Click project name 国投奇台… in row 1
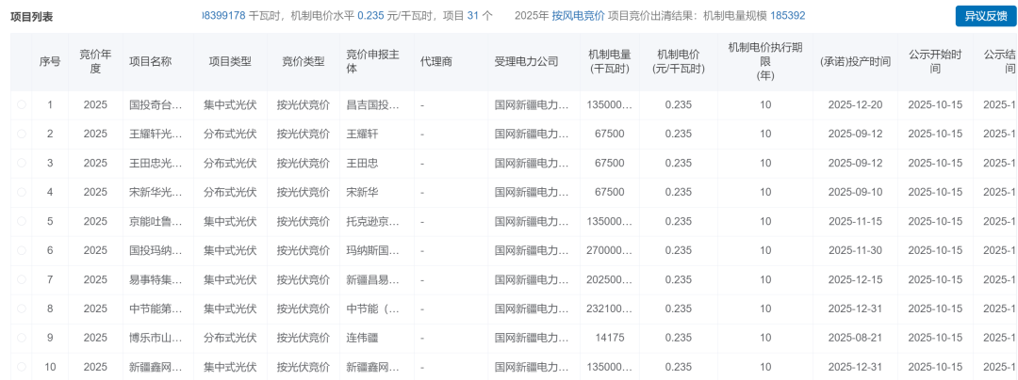This screenshot has height=380, width=1018. [x=156, y=104]
